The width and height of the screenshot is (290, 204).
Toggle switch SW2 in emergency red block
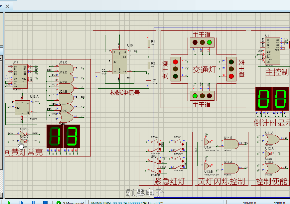(x=178, y=146)
